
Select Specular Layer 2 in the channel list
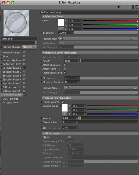[12, 72]
